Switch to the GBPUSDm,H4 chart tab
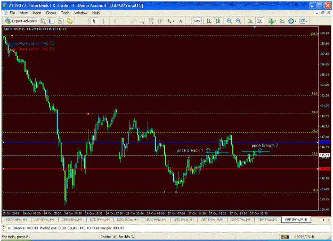Viewport: 333px width, 241px height. tap(72, 220)
